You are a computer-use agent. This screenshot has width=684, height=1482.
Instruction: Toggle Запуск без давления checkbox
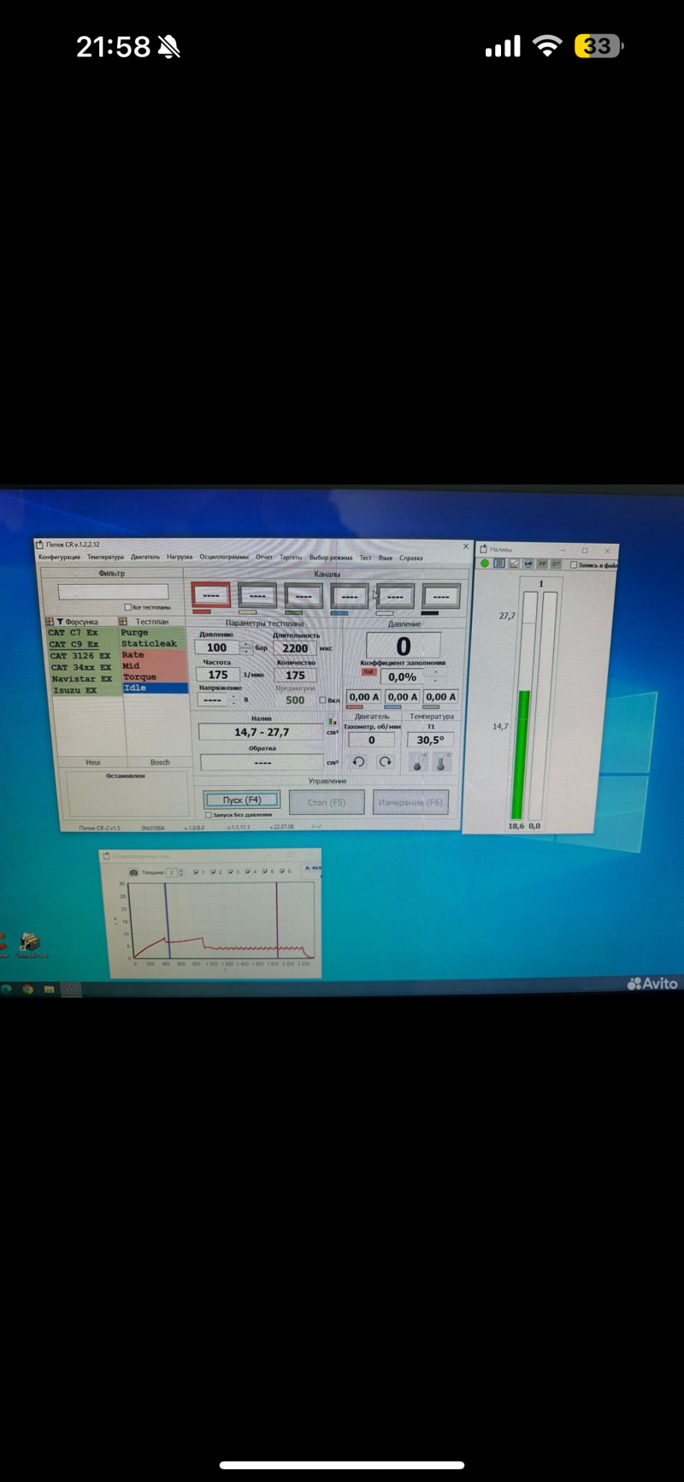(209, 815)
